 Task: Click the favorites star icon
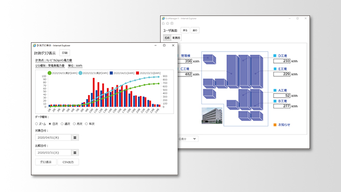168,23
